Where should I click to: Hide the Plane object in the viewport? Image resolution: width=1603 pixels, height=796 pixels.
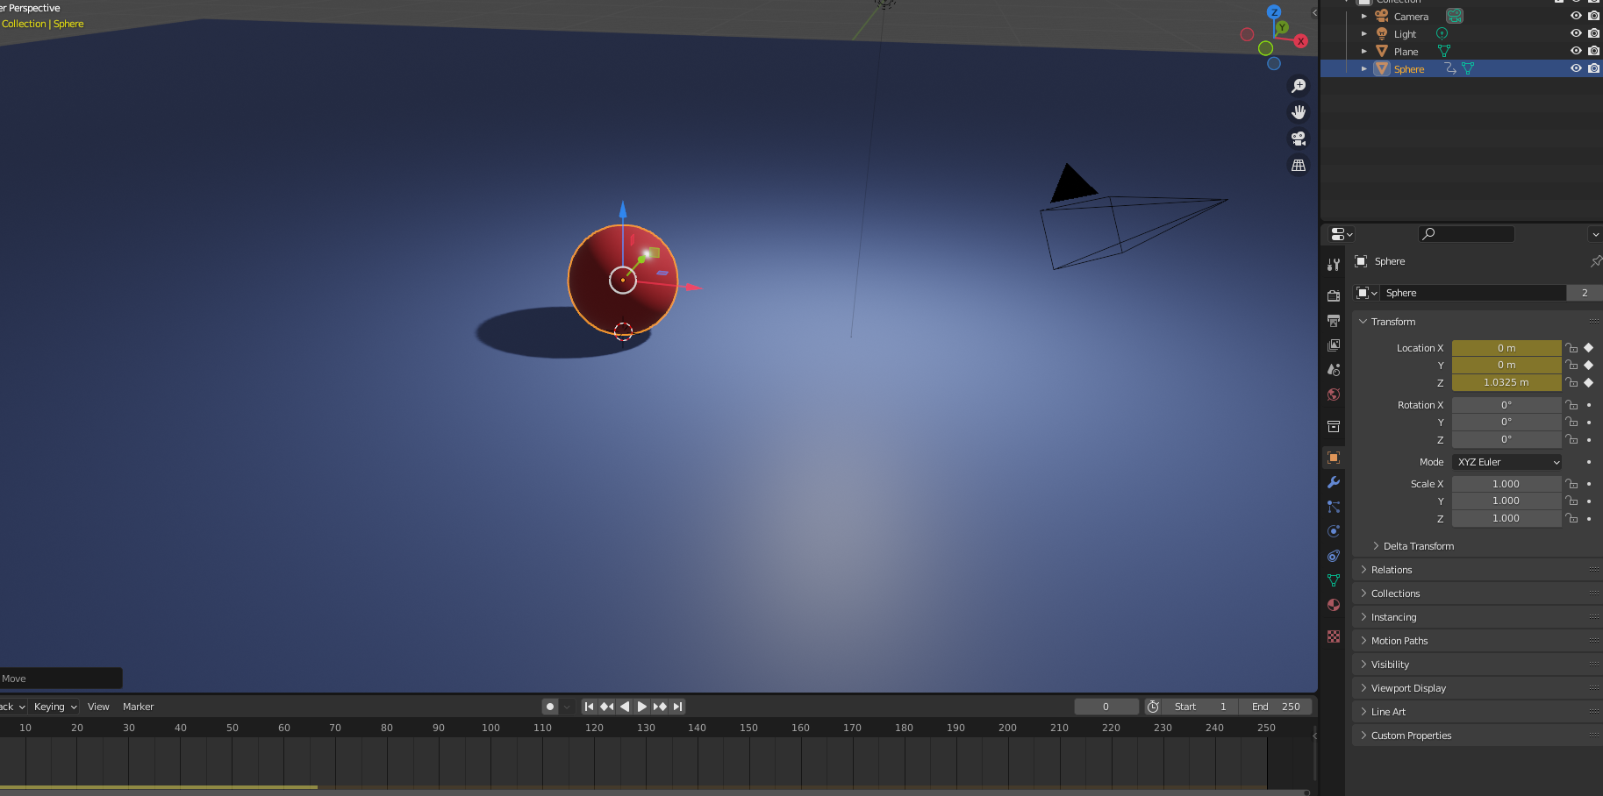tap(1576, 51)
